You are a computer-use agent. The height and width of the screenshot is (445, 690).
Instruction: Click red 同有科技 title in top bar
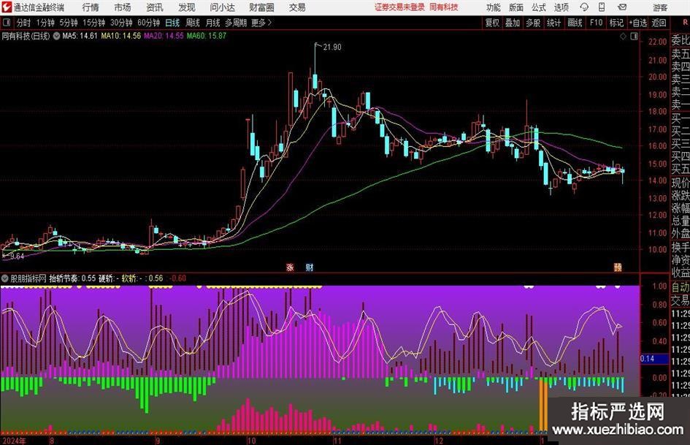pos(444,7)
